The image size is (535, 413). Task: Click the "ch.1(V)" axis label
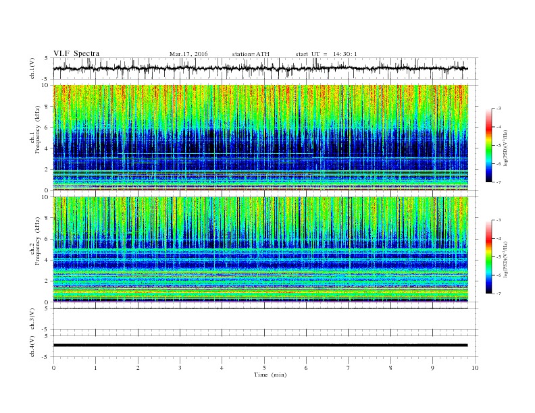32,68
